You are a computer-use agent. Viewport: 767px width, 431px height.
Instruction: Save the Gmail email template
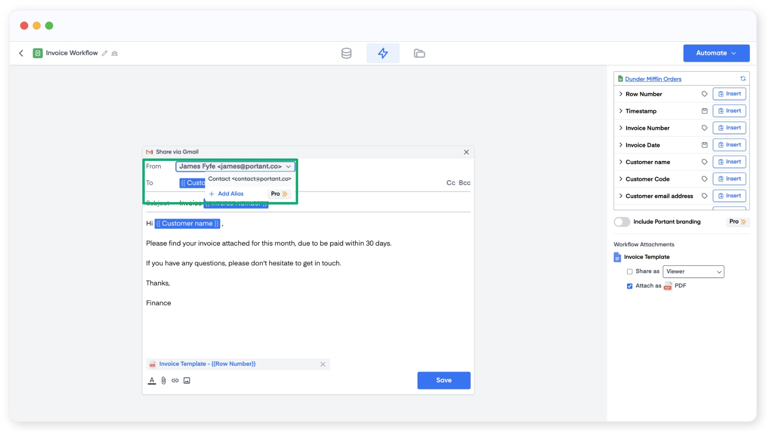pos(443,380)
